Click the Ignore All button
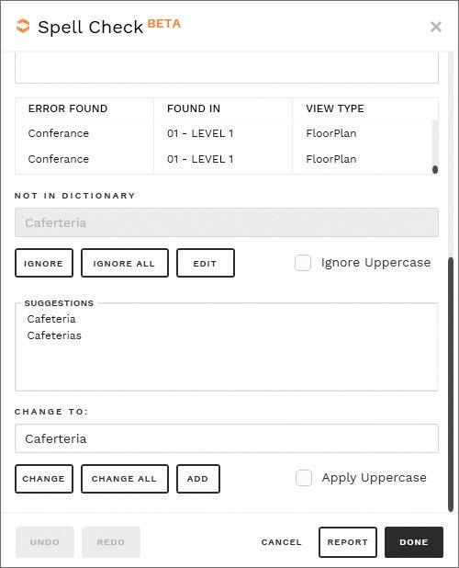Screen dimensions: 459x568 point(125,263)
